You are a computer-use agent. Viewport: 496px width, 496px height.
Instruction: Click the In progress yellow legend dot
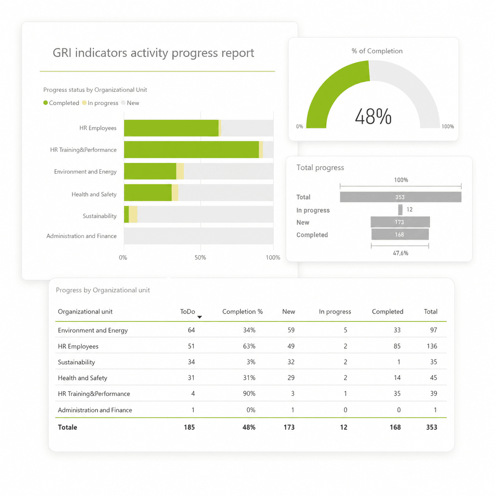tap(84, 103)
